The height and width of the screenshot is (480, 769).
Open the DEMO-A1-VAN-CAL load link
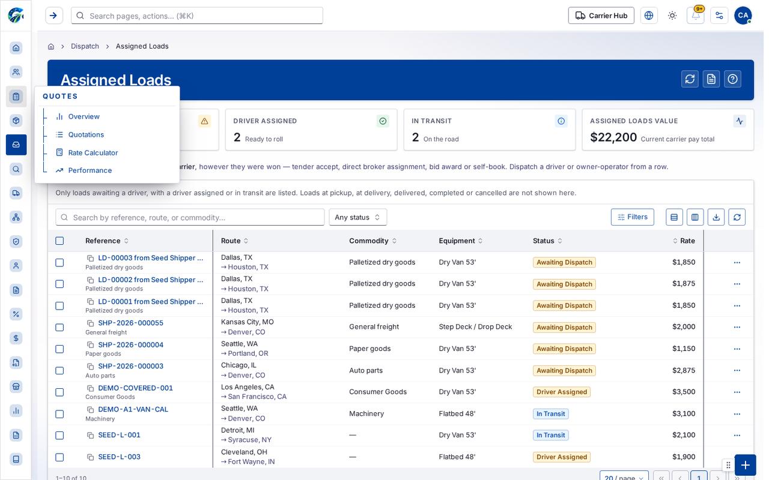point(133,409)
